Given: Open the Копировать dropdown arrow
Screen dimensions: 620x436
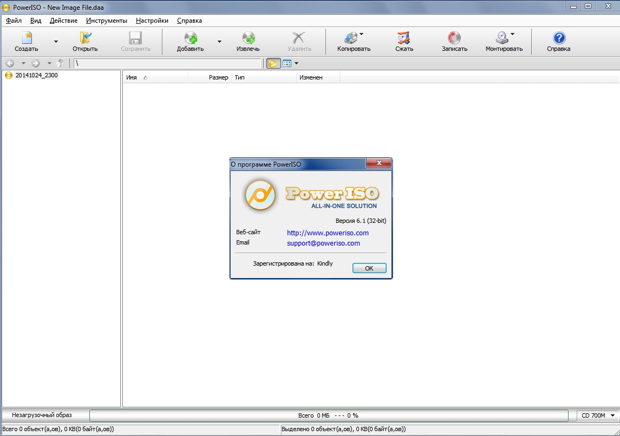Looking at the screenshot, I should (361, 35).
